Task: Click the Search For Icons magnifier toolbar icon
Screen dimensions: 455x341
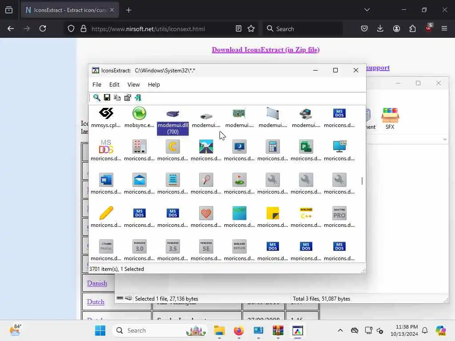Action: pyautogui.click(x=96, y=98)
